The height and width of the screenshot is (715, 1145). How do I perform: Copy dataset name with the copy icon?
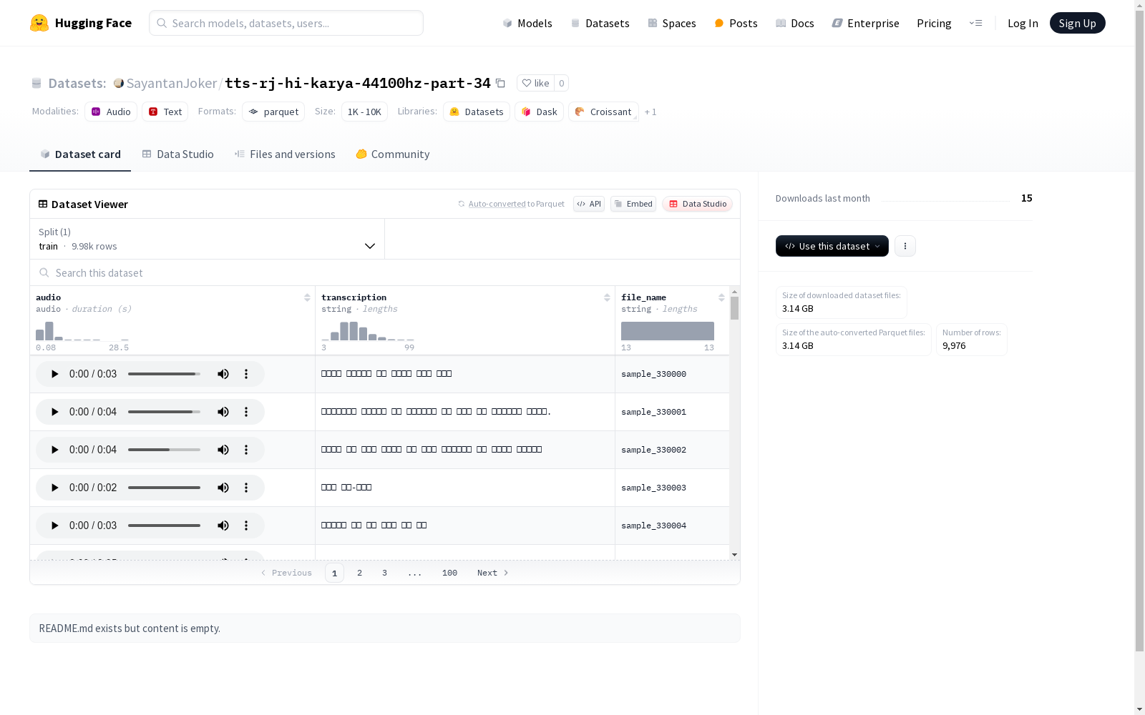[x=501, y=83]
